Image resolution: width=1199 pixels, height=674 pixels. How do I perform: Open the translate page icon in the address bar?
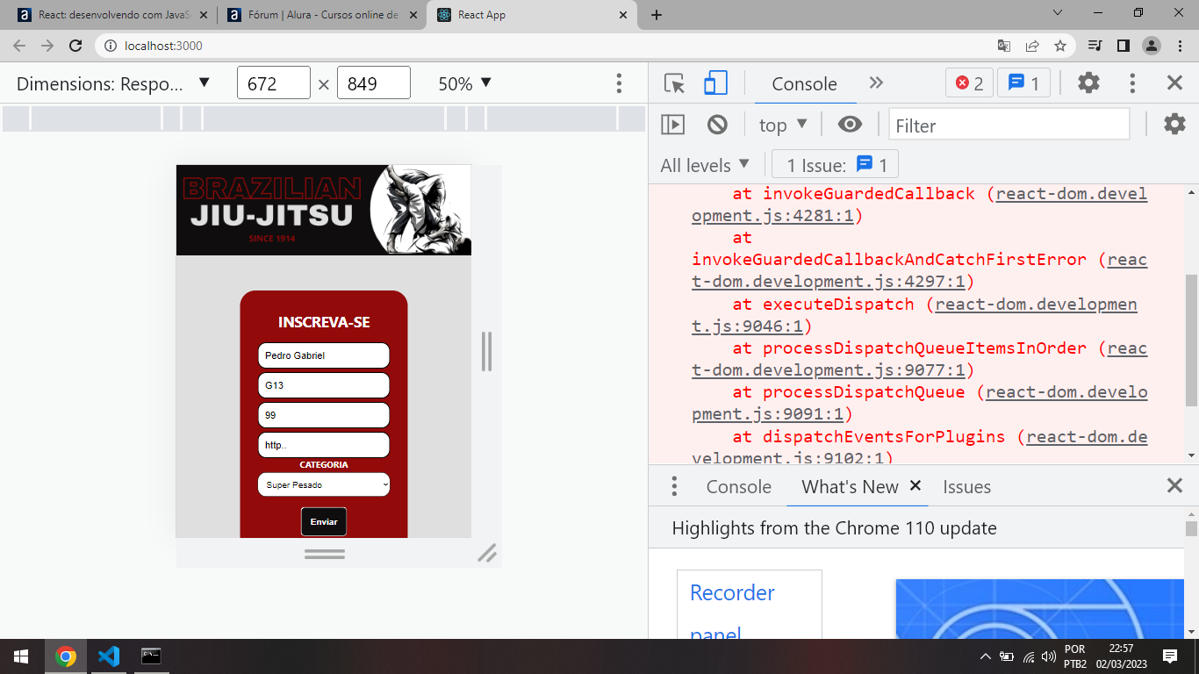coord(1004,46)
